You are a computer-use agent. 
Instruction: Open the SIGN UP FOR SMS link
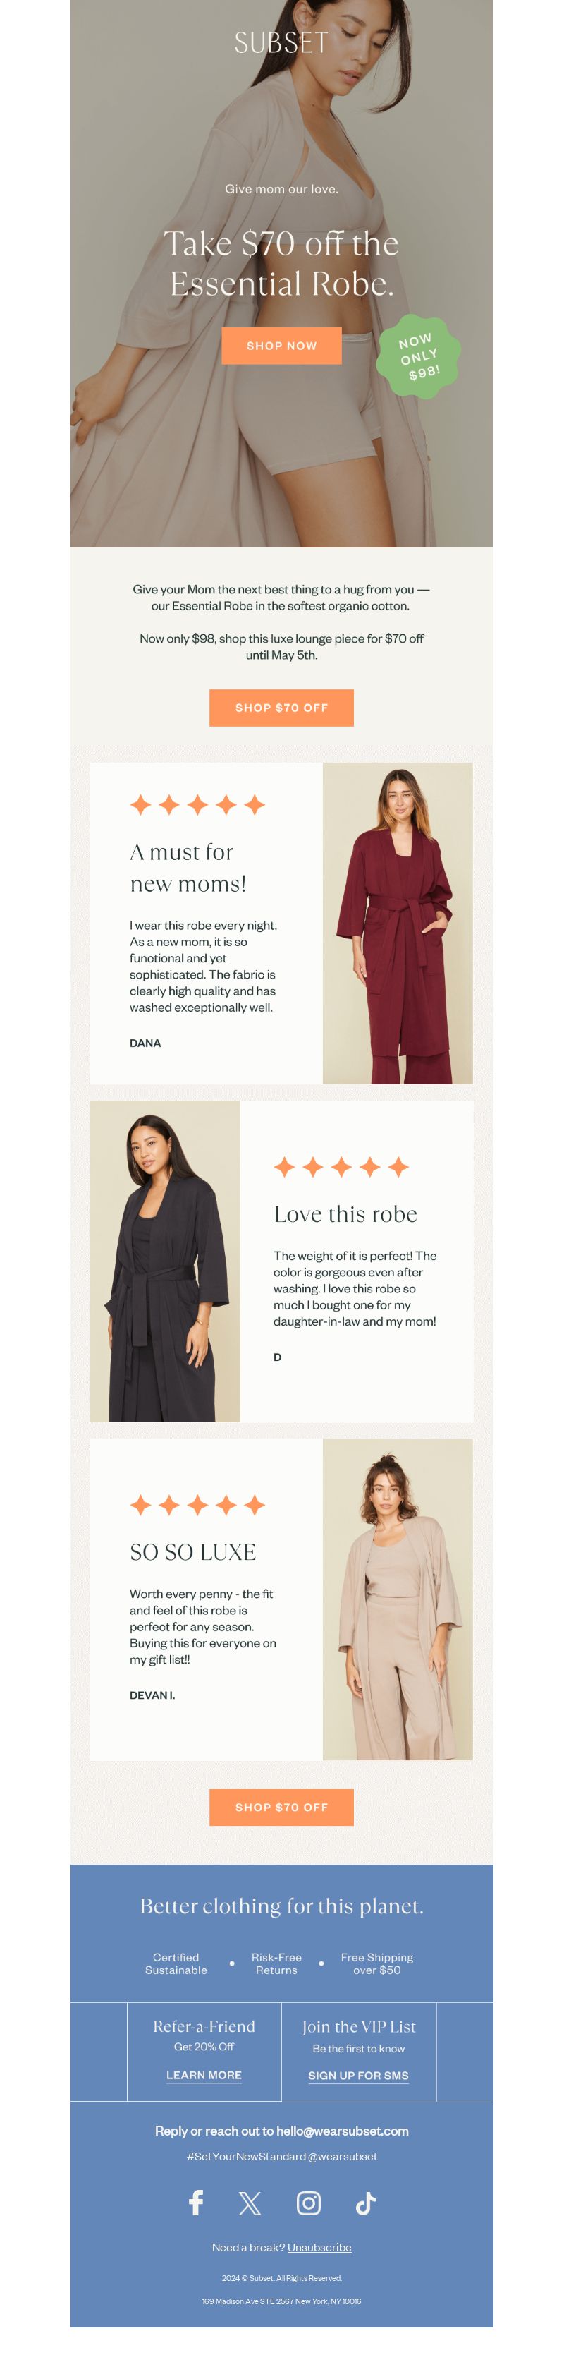click(x=358, y=2075)
